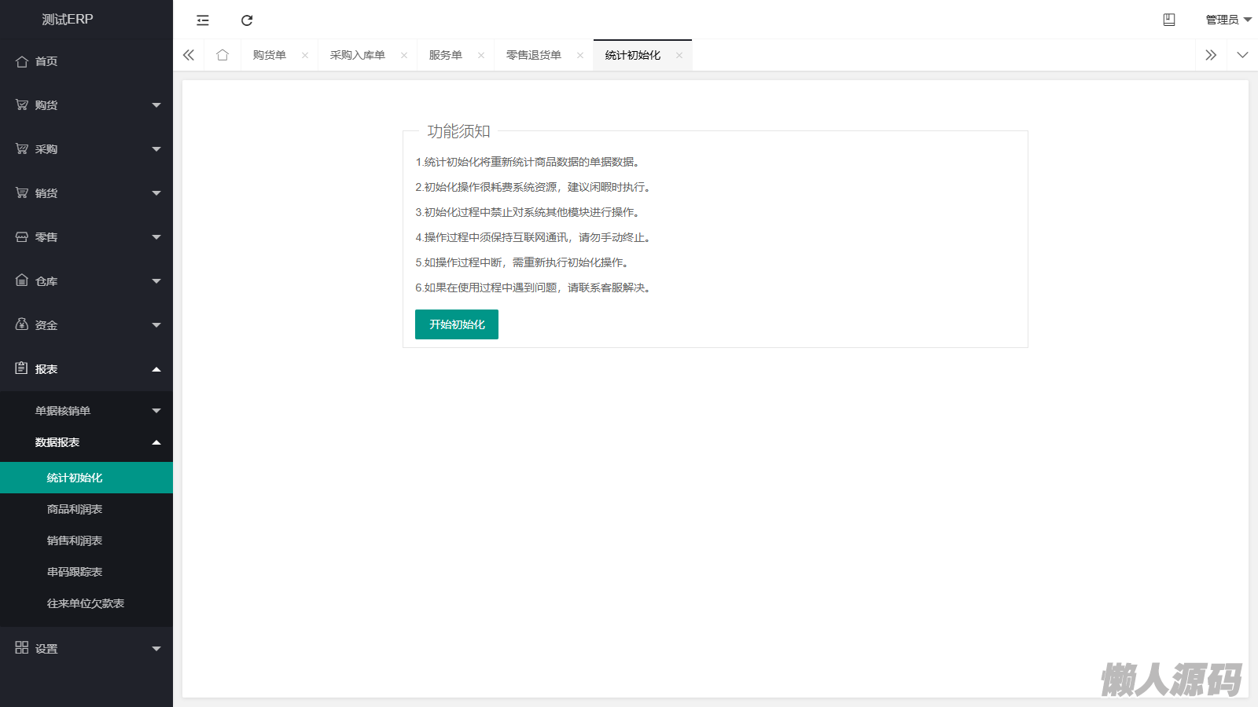The width and height of the screenshot is (1258, 707).
Task: Open the notes icon beside 管理员
Action: pyautogui.click(x=1169, y=20)
